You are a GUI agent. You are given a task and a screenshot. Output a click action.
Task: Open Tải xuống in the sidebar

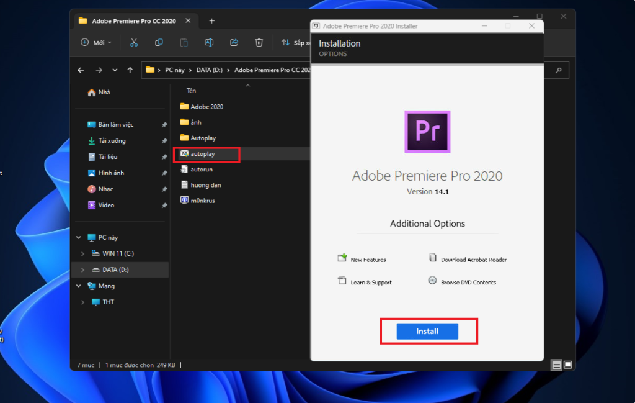(x=107, y=141)
